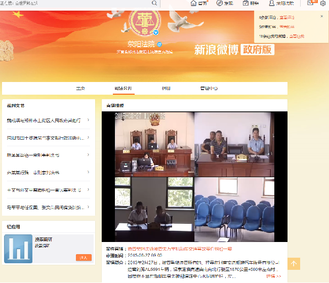Click the 详情>> link
Screen dimensions: 329x283
pos(273,276)
